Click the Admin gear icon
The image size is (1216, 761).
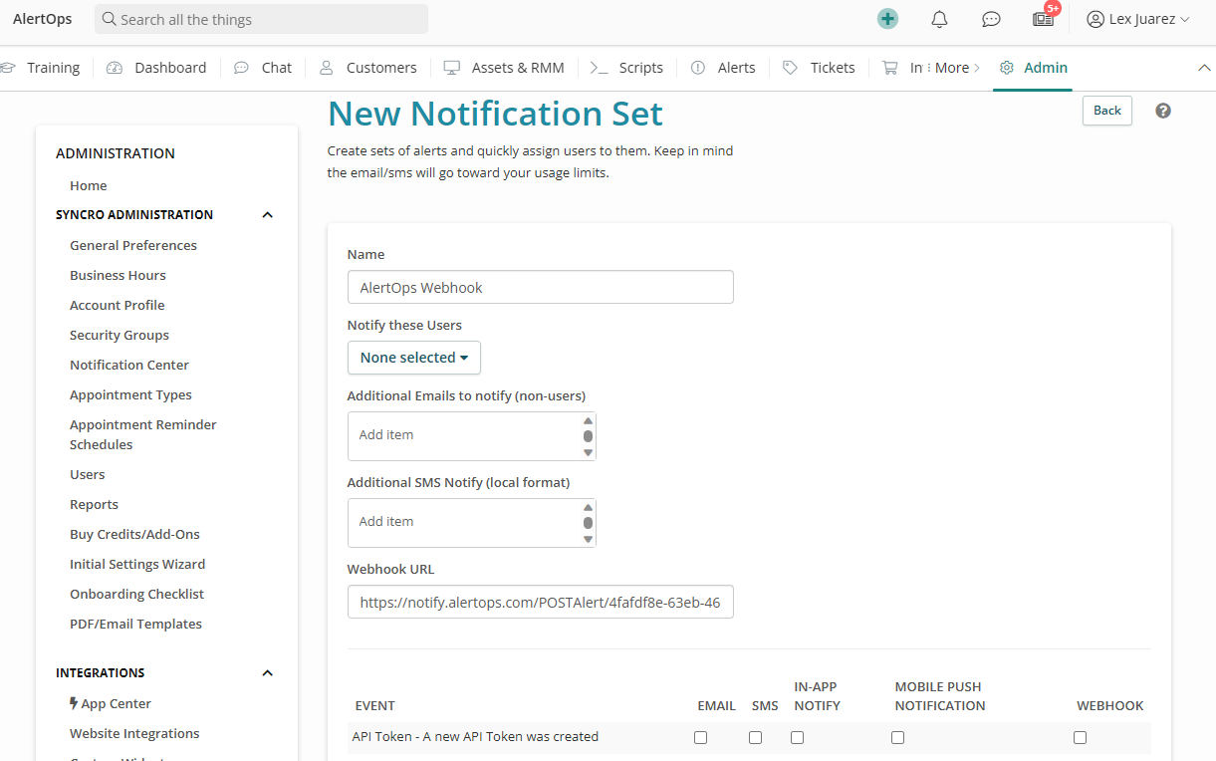pyautogui.click(x=1007, y=68)
